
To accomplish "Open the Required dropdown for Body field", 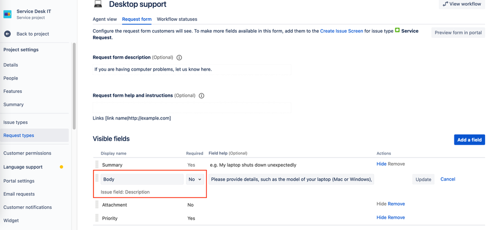I will click(195, 180).
